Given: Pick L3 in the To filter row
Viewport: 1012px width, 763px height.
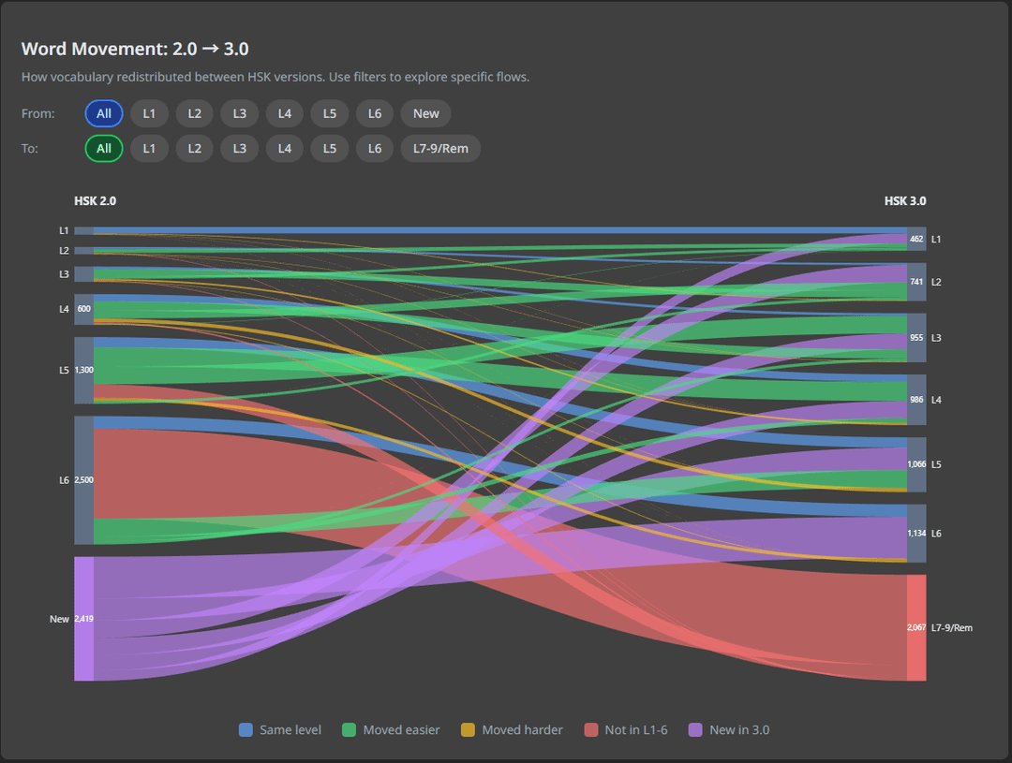Looking at the screenshot, I should 239,148.
